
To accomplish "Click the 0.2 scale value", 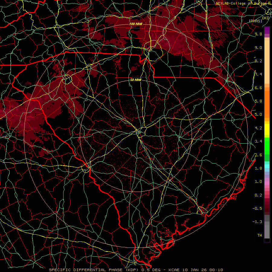I will point(258,195).
